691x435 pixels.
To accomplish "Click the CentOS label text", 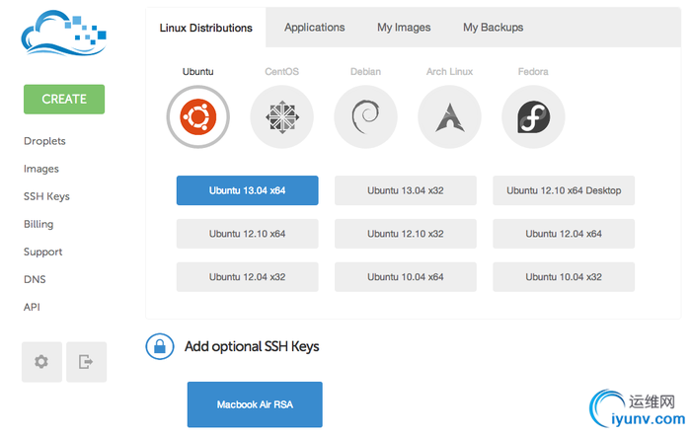I will tap(282, 71).
